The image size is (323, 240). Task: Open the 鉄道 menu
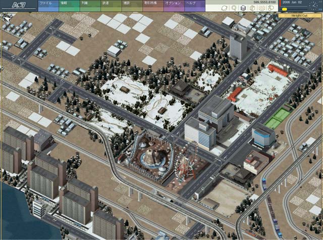(111, 6)
